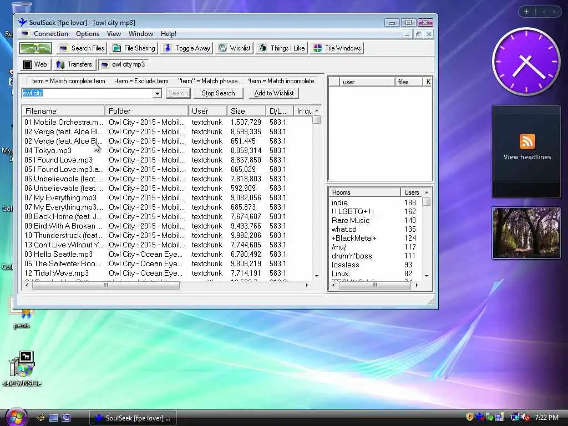The image size is (568, 426).
Task: Open the Wishlist toolbar button
Action: [x=235, y=48]
